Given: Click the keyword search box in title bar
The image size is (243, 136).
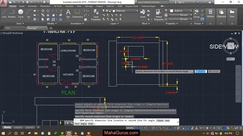Looking at the screenshot, I should [153, 2].
